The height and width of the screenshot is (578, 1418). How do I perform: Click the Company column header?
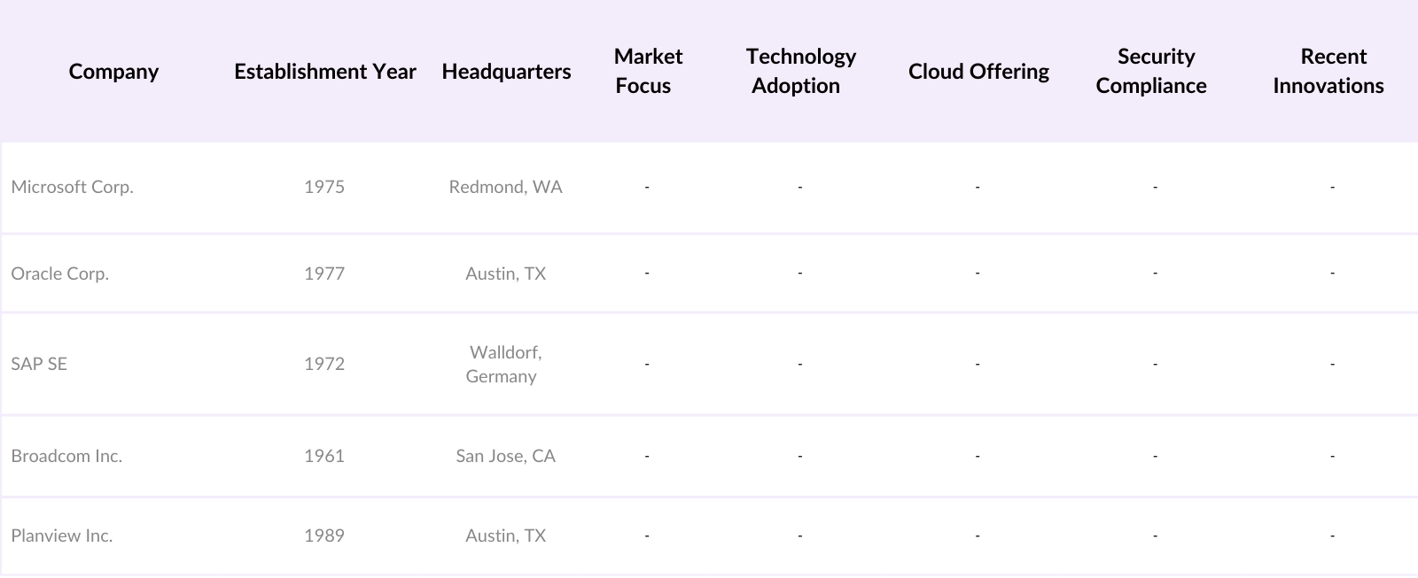(x=113, y=72)
